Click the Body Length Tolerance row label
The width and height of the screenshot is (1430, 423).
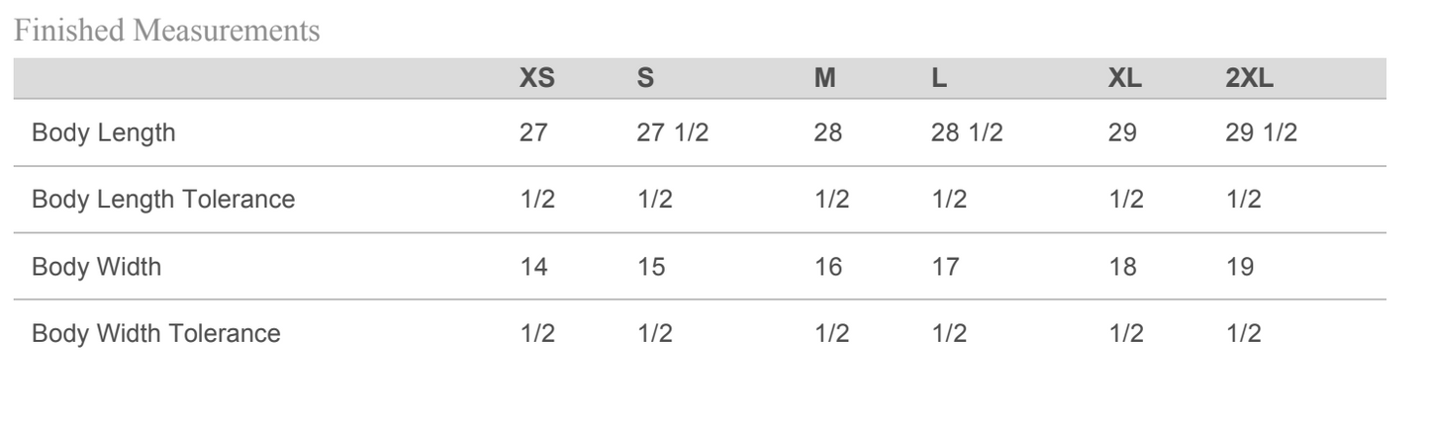[x=163, y=200]
